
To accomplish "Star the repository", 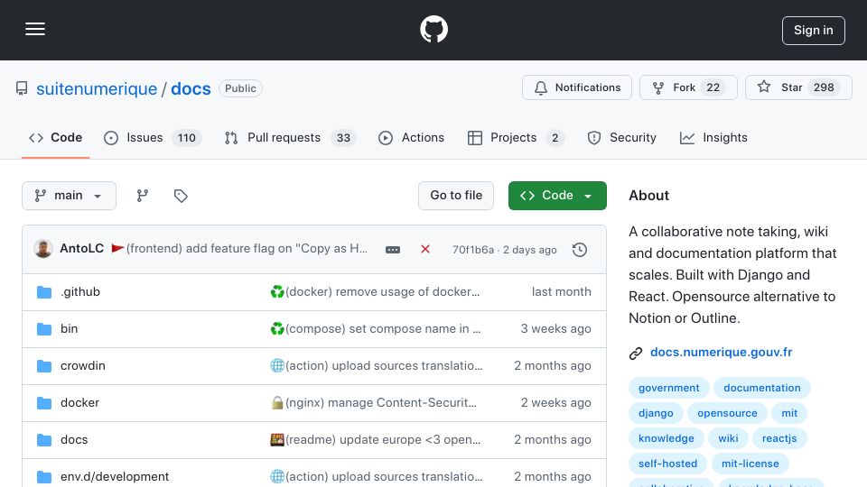I will 798,87.
